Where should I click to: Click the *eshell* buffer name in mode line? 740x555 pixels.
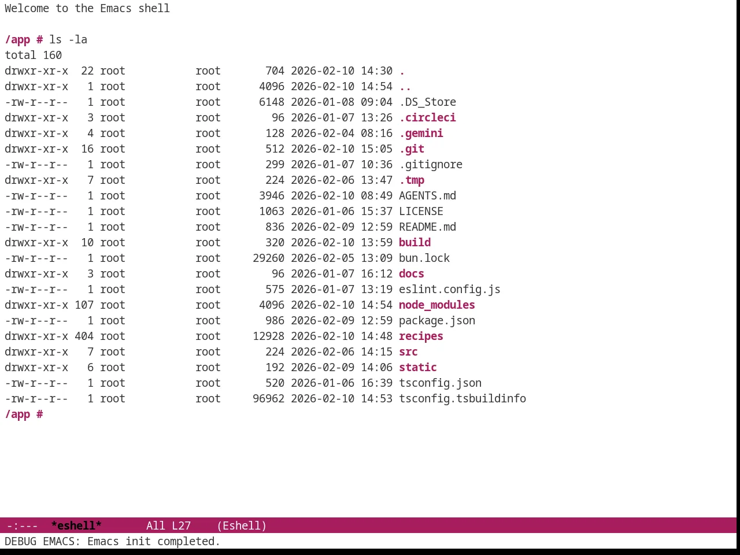click(76, 526)
